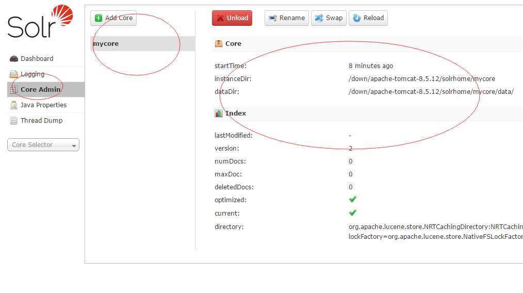The image size is (523, 293).
Task: Click the Index section heading
Action: [x=236, y=113]
